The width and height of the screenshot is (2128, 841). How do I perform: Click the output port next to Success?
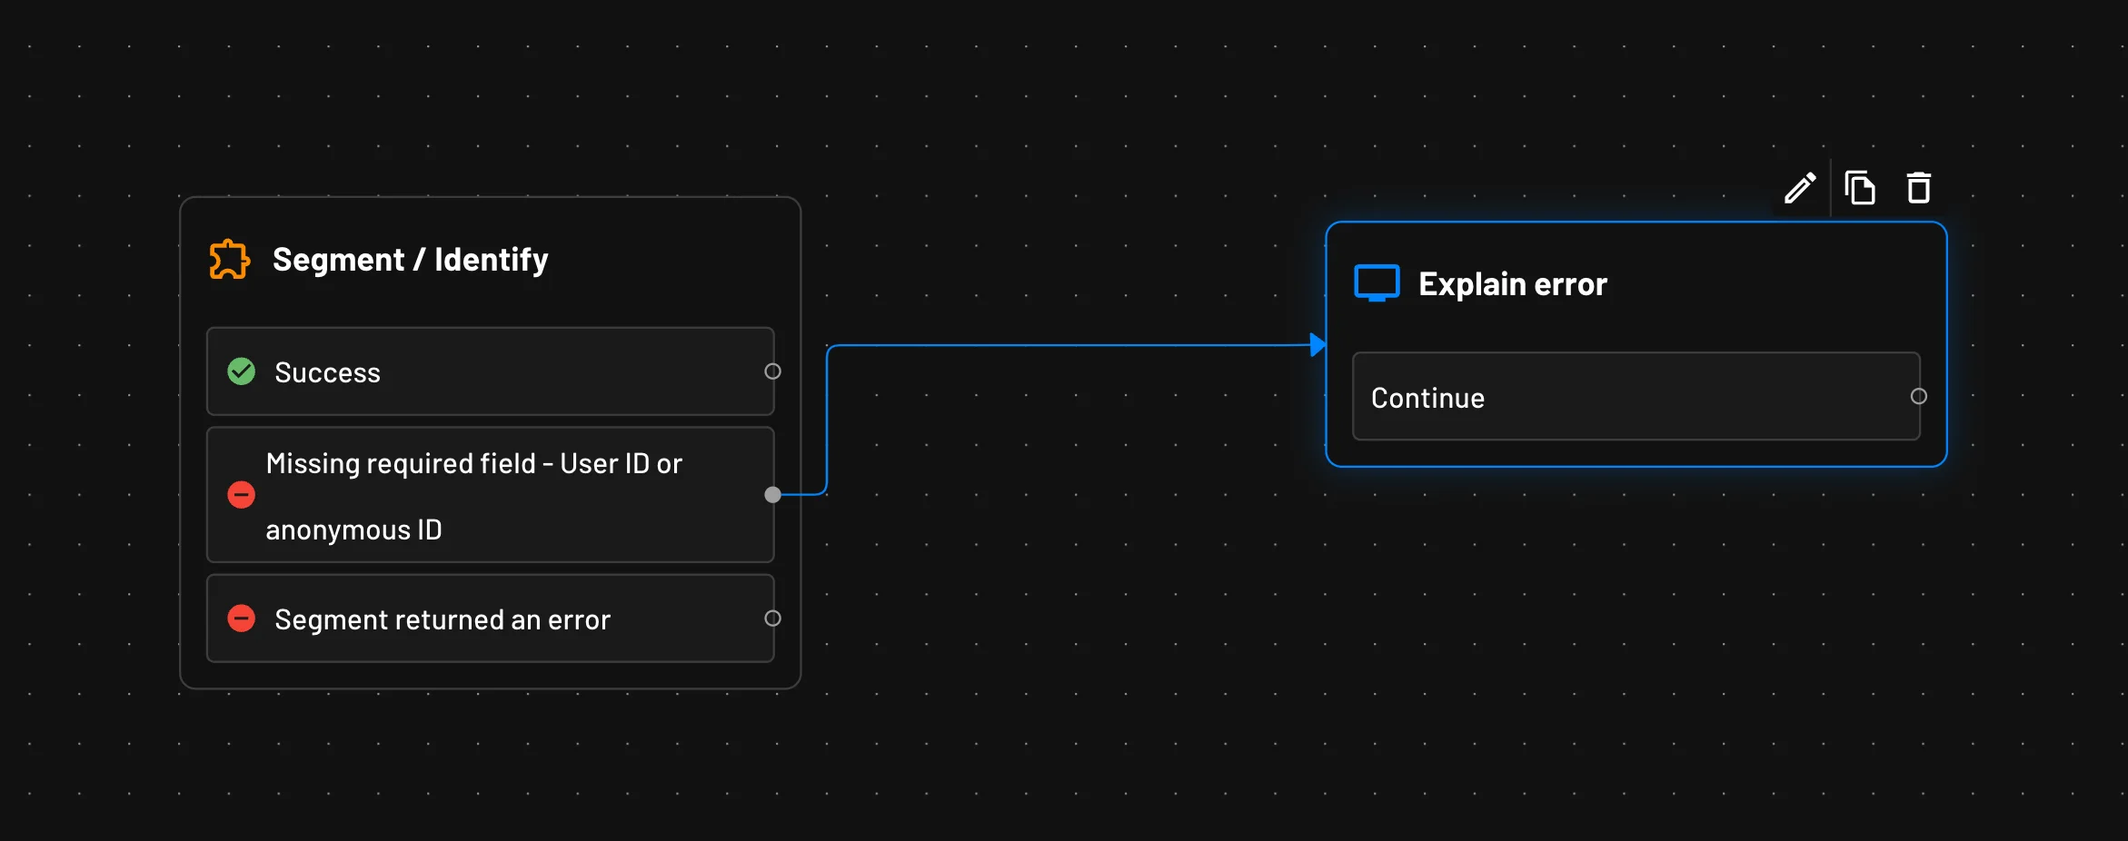[x=773, y=371]
